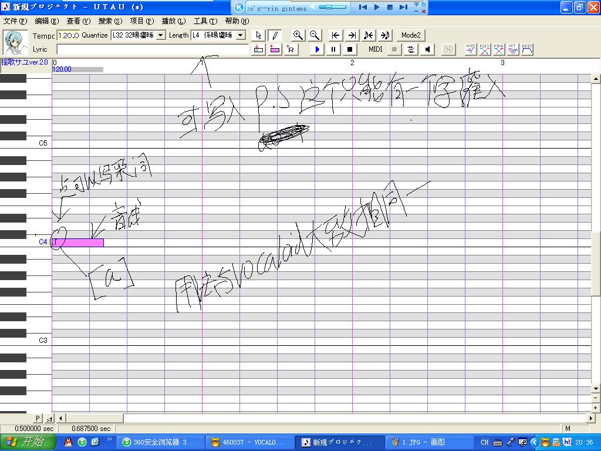Click the MIDI routing icon
Viewport: 601px width, 451px height.
[411, 49]
